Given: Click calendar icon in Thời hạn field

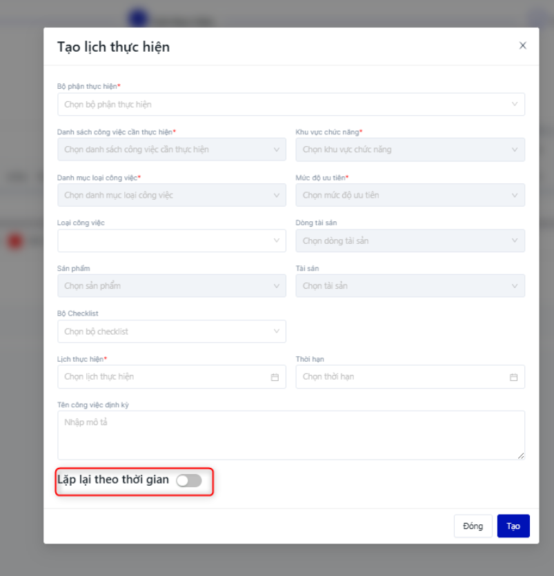Looking at the screenshot, I should (x=513, y=377).
